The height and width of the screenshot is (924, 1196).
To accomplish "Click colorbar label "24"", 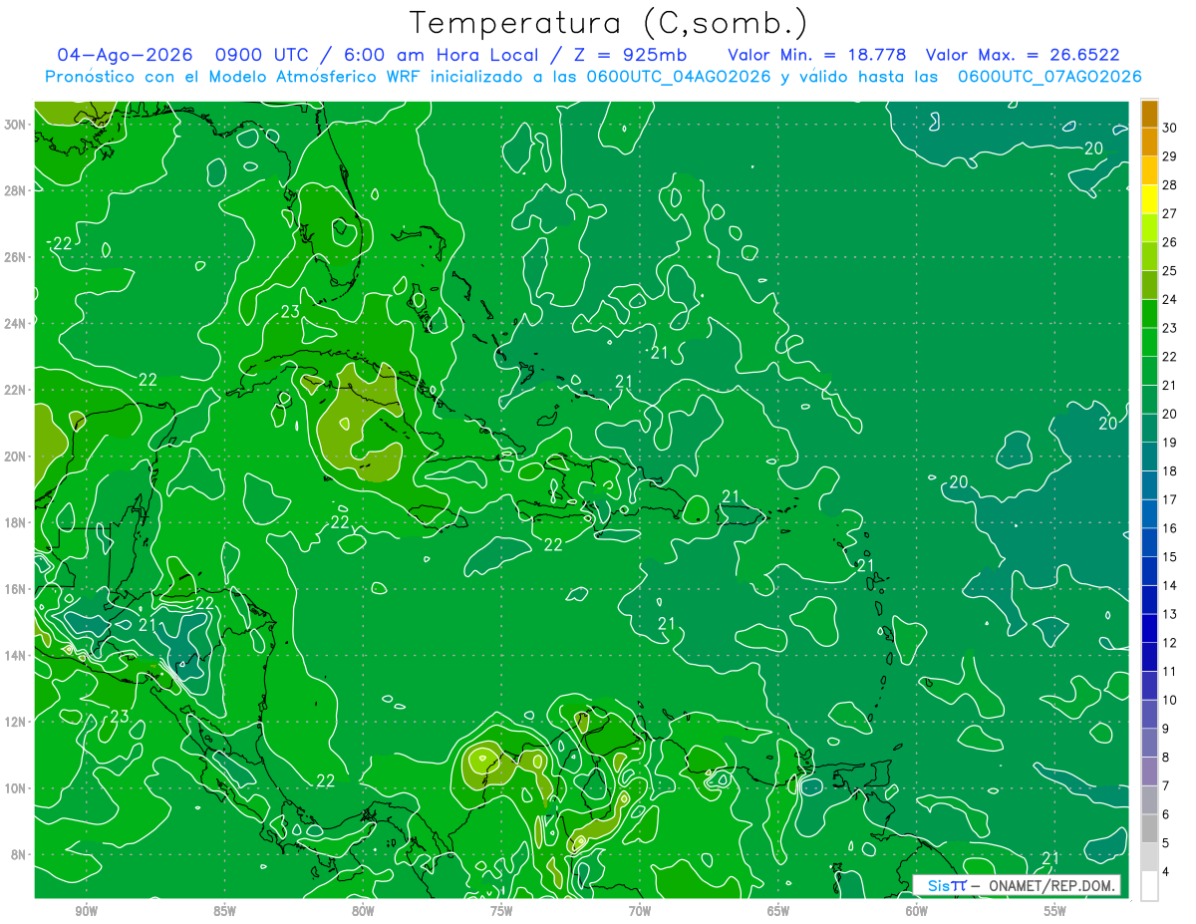I will (x=1170, y=300).
